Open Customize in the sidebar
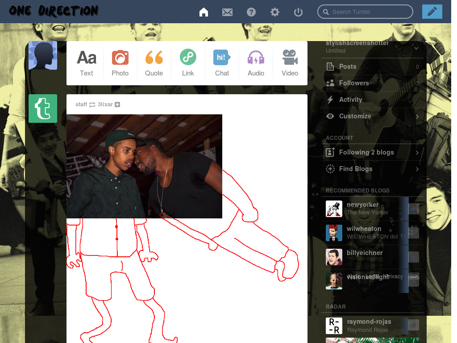This screenshot has width=457, height=343. [x=373, y=116]
